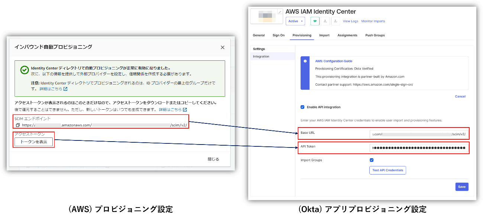The image size is (483, 219).
Task: Toggle the Import Groups checkbox
Action: (x=372, y=160)
